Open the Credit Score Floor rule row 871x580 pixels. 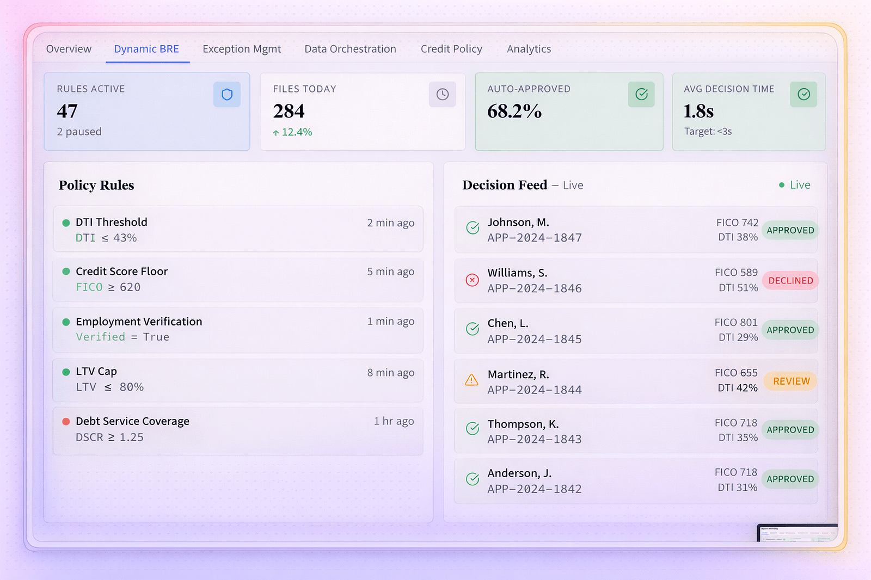coord(238,279)
